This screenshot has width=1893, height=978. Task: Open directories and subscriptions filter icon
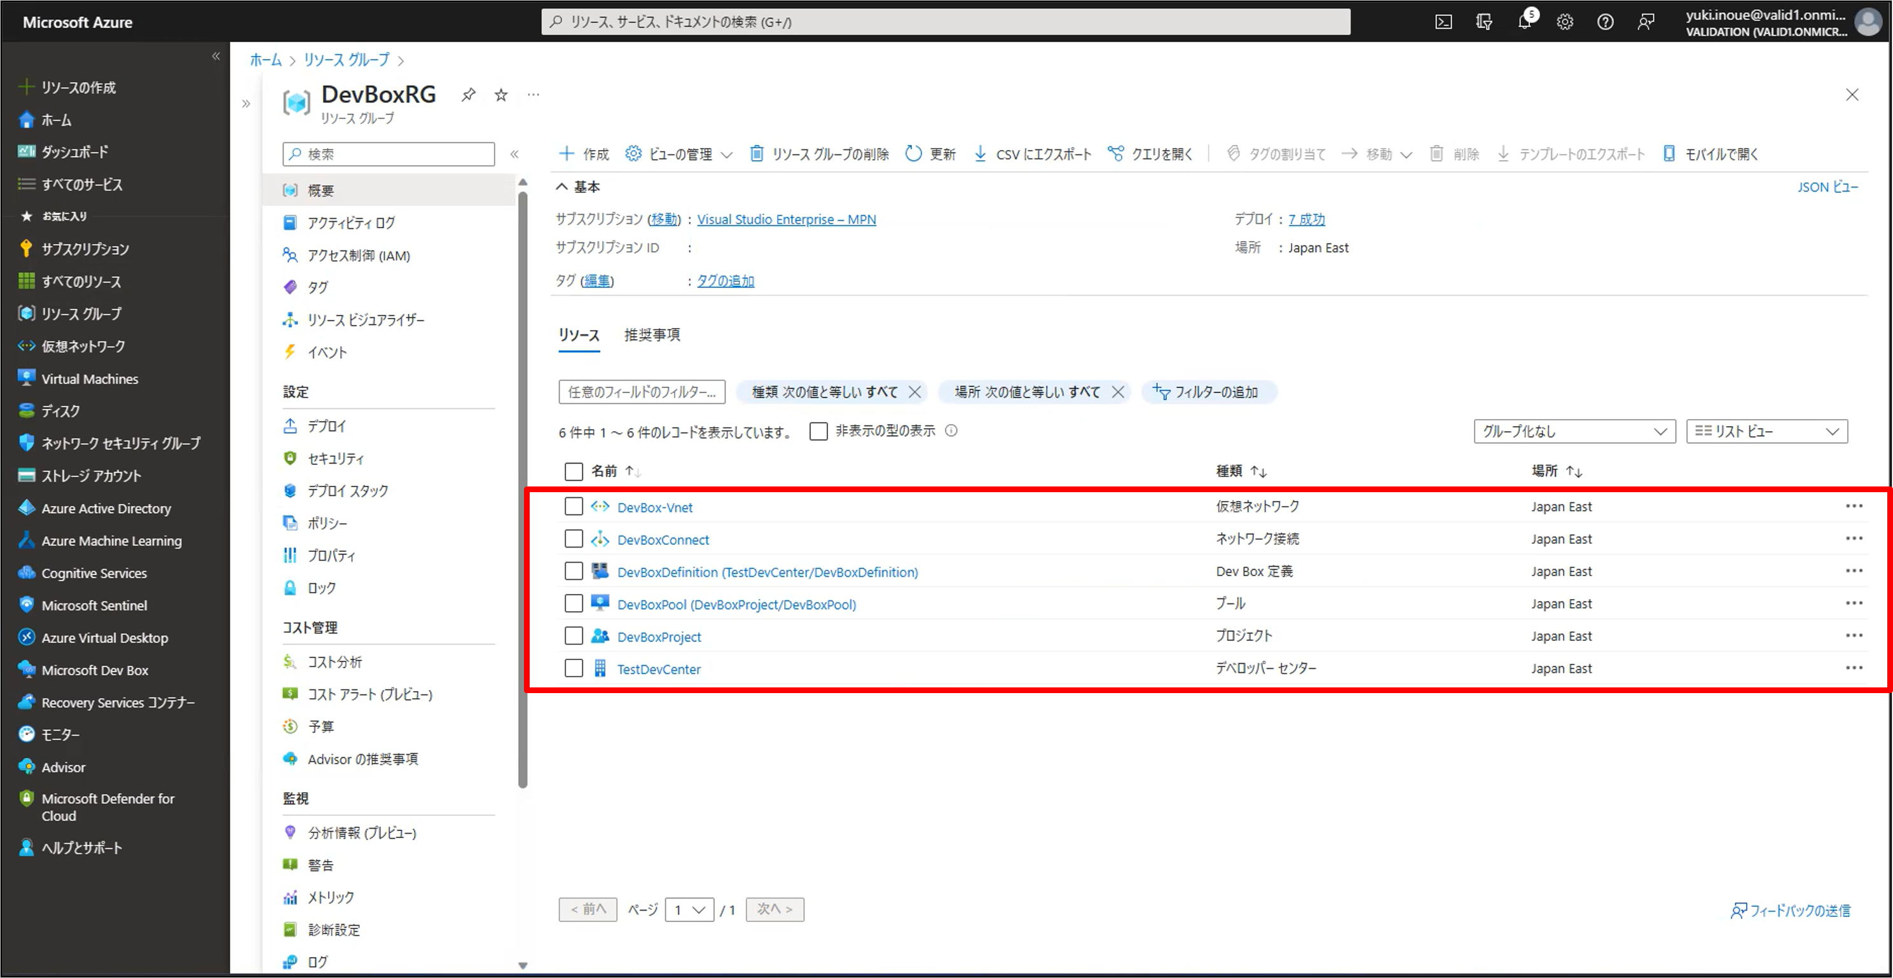1483,22
